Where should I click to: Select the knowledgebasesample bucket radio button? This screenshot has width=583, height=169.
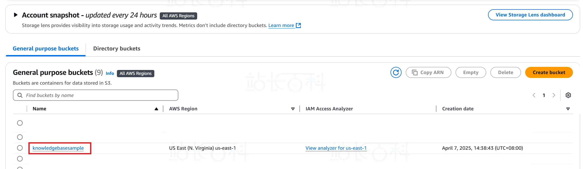tap(20, 148)
